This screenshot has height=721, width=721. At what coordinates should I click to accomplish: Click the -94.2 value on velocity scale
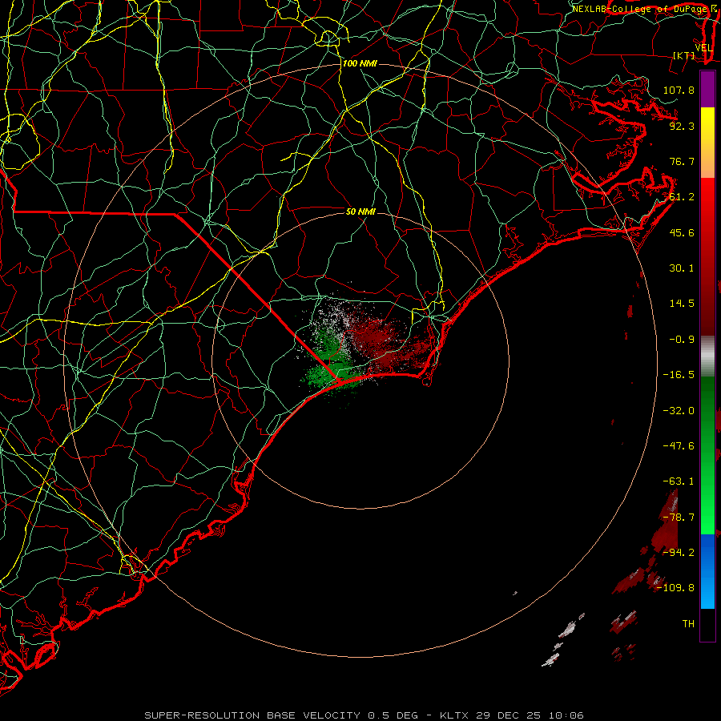tap(679, 553)
